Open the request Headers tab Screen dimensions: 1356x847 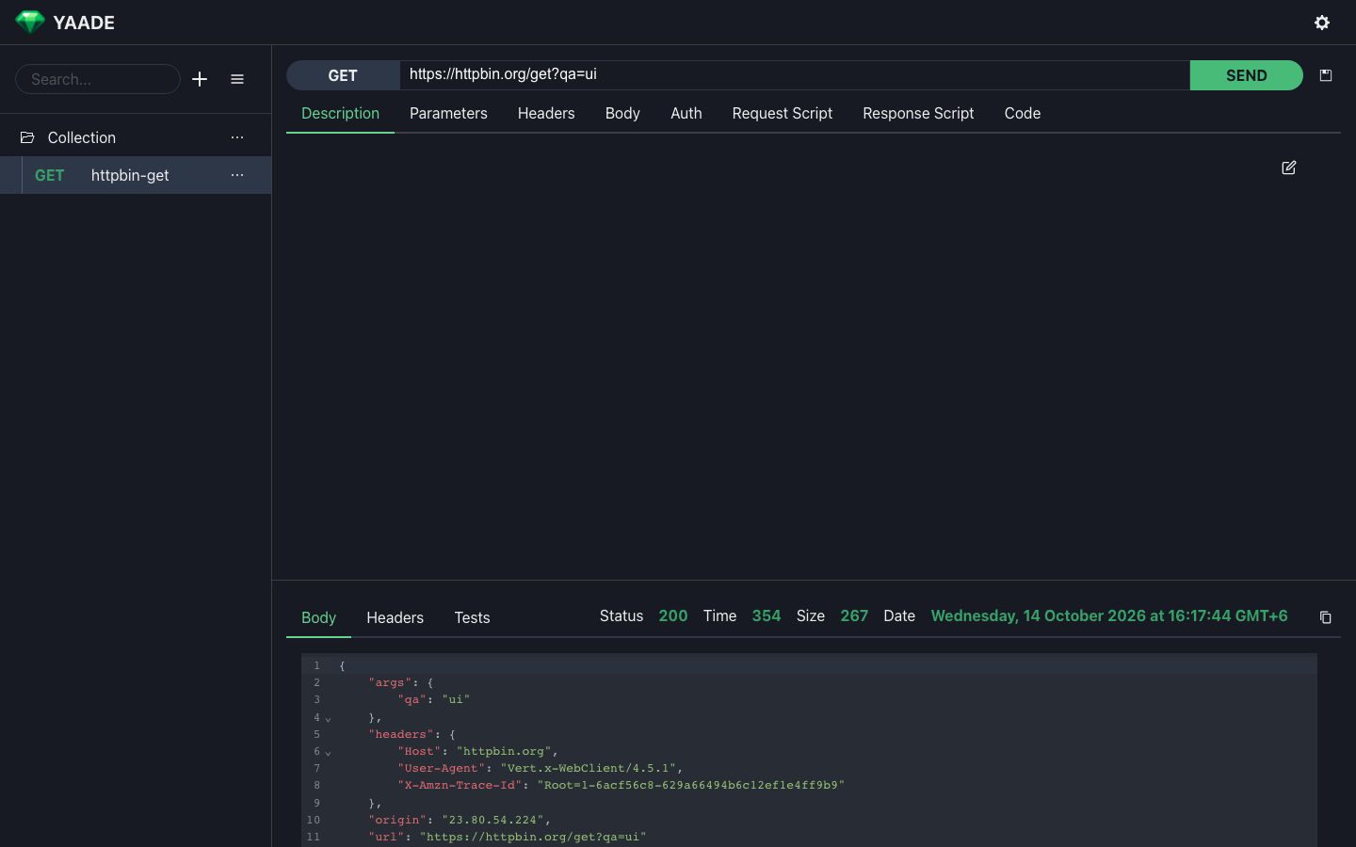tap(546, 113)
